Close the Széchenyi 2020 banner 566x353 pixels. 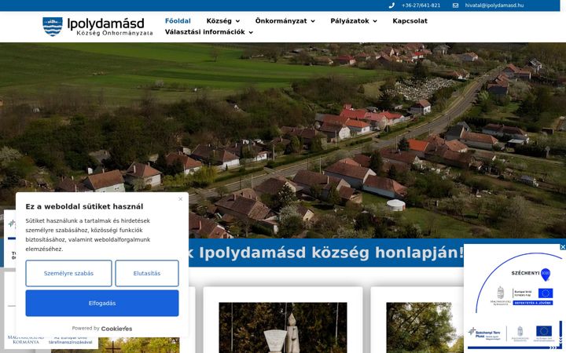tap(562, 247)
